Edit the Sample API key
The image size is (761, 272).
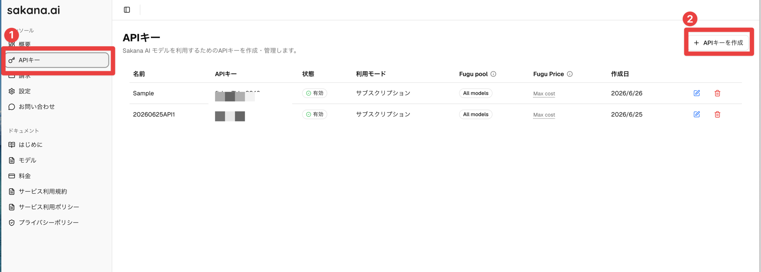tap(696, 93)
